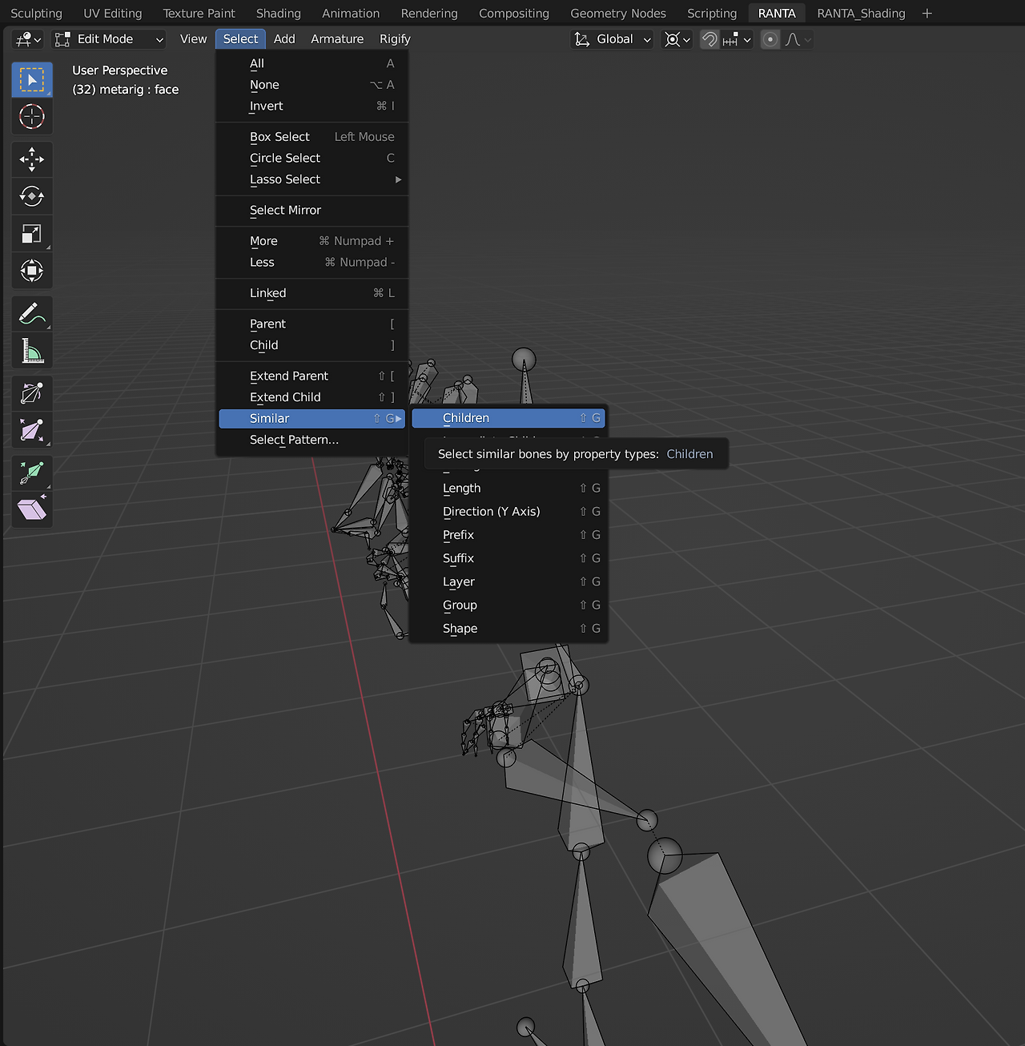Open Select Pattern... dialog entry

point(312,440)
